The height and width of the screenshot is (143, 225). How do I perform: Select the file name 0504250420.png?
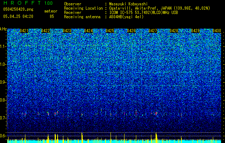[18, 9]
